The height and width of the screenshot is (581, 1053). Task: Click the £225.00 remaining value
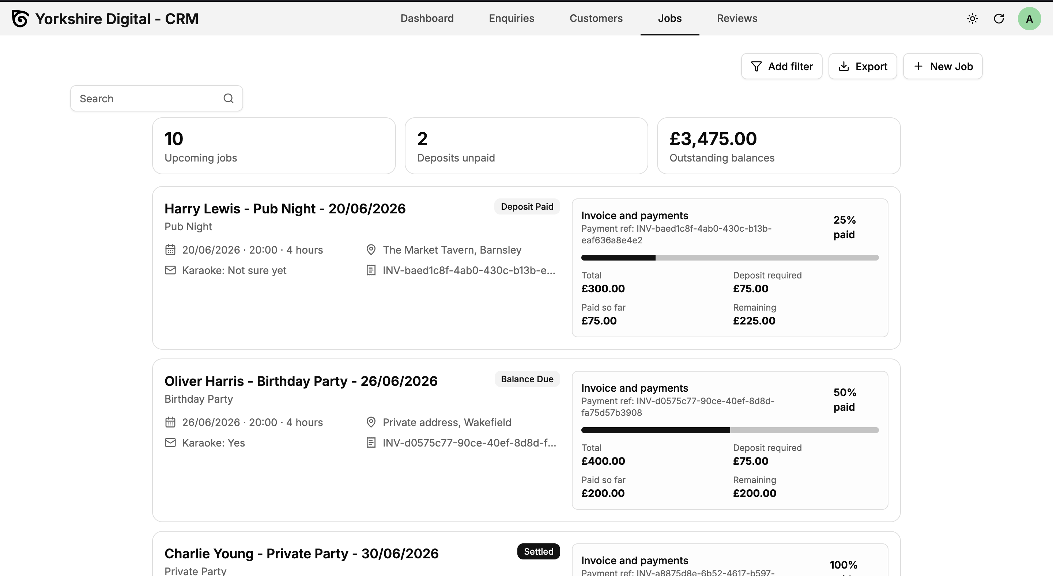(x=754, y=320)
